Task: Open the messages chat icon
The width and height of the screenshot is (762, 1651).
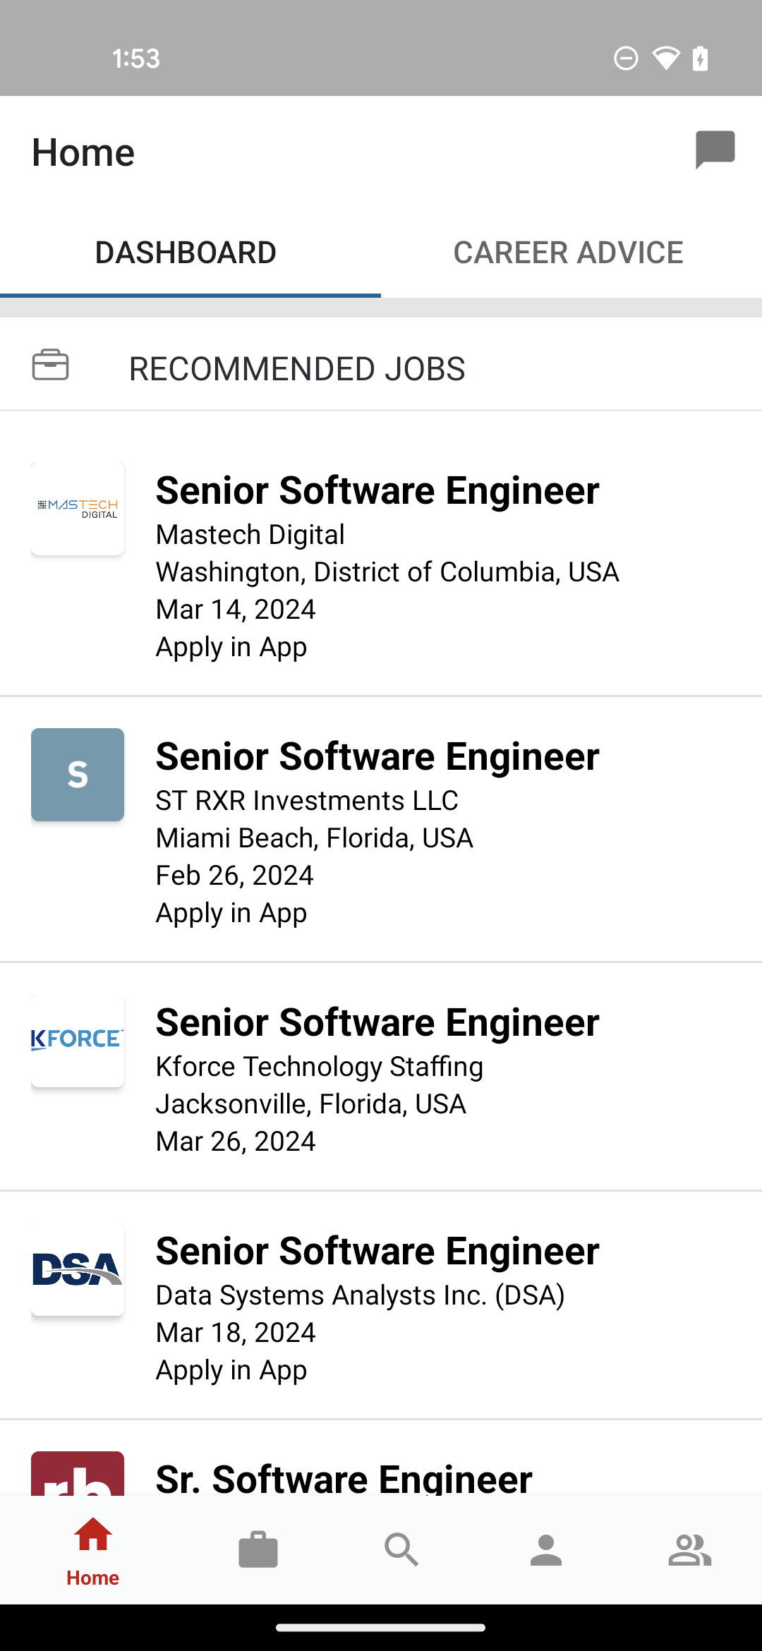Action: pyautogui.click(x=715, y=150)
